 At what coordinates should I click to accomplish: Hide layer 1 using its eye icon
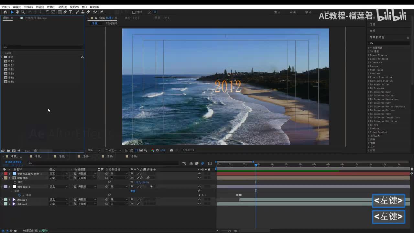tap(199, 174)
